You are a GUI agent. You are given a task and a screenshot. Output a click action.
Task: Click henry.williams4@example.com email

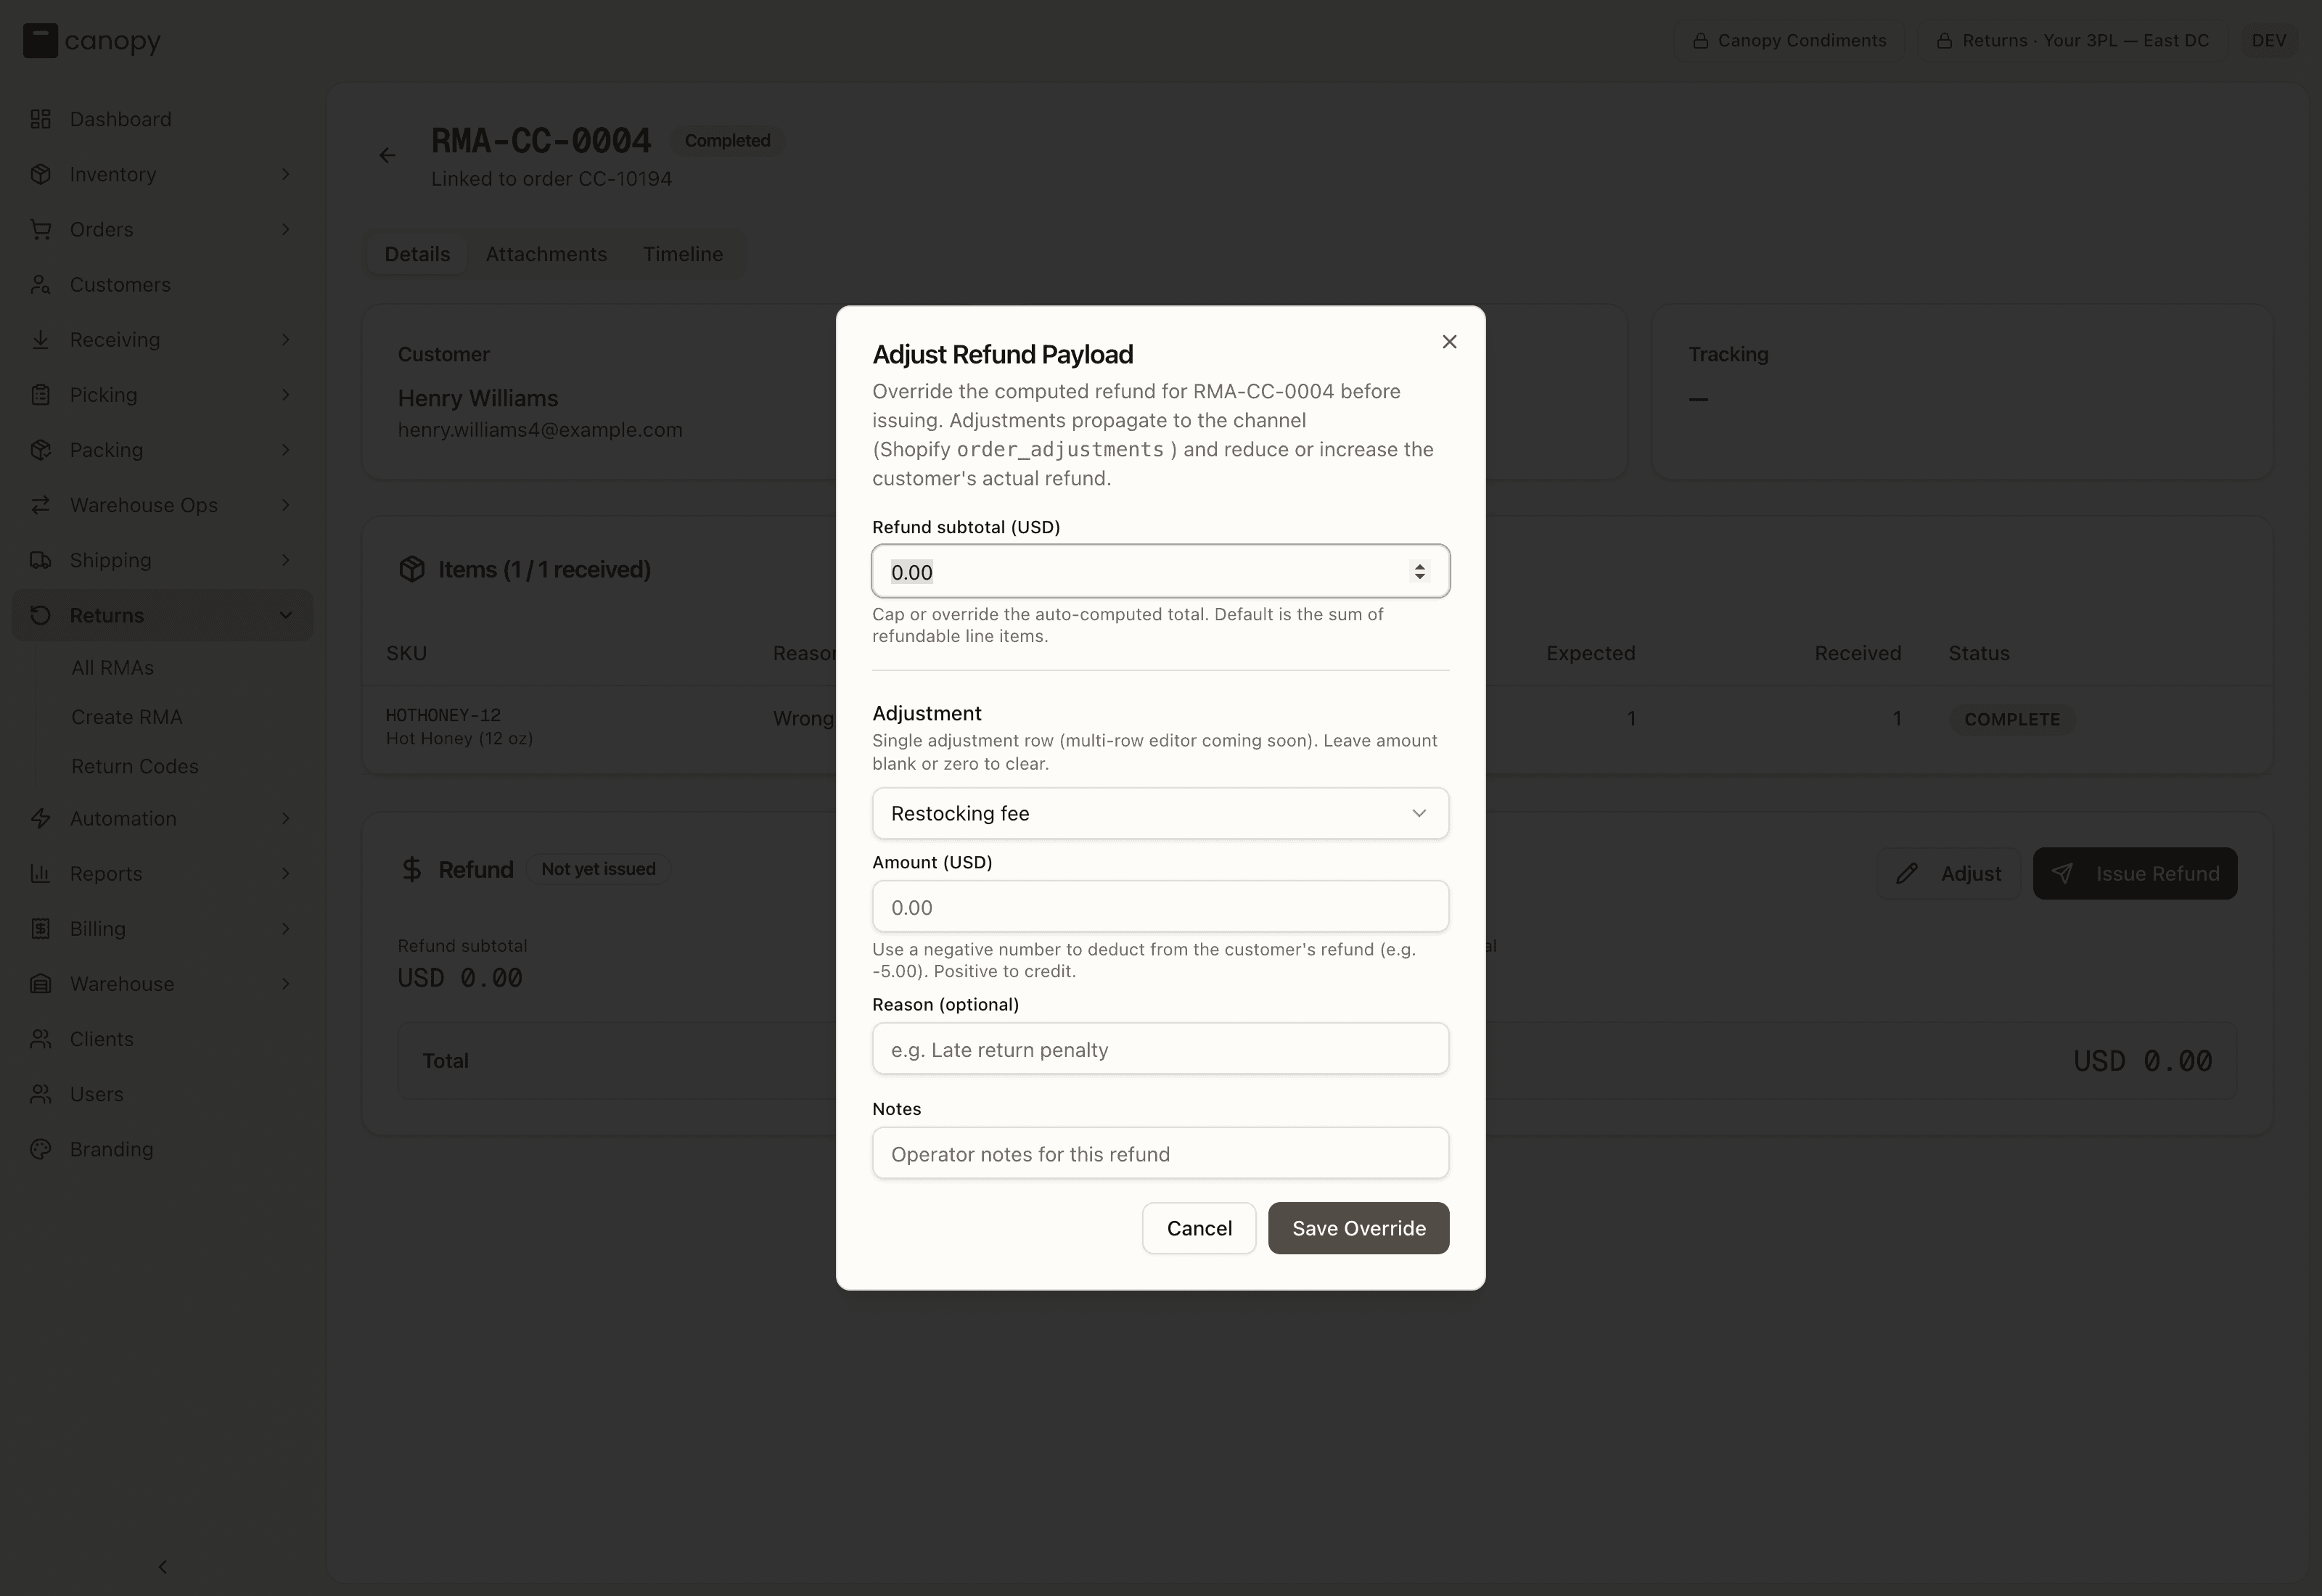(x=540, y=430)
